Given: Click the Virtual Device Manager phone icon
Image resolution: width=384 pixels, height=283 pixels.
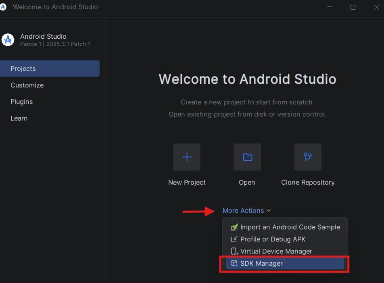Looking at the screenshot, I should click(x=234, y=251).
